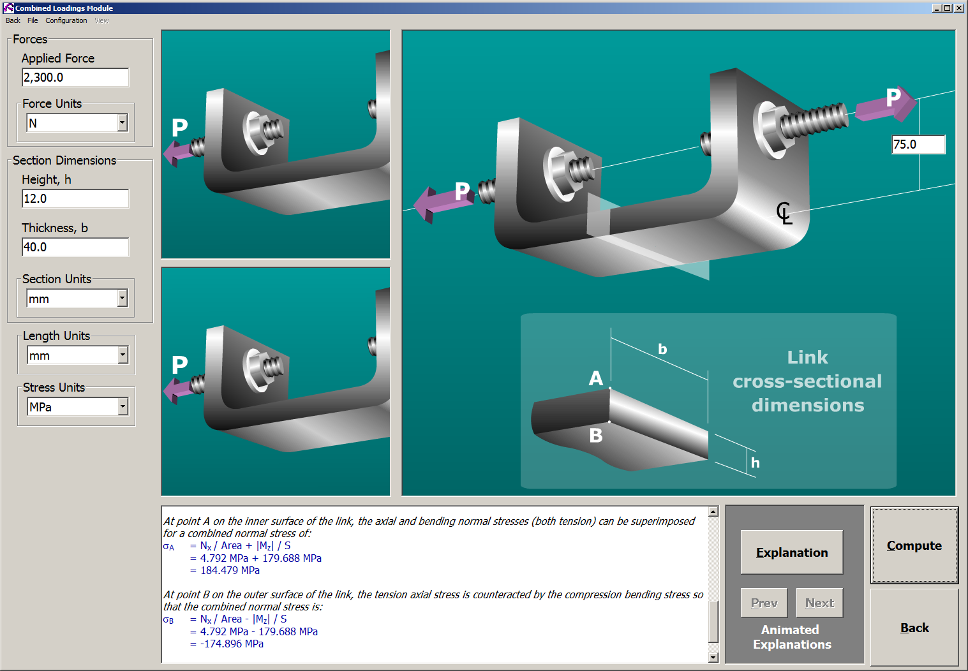This screenshot has width=968, height=671.
Task: Edit the Applied Force value field
Action: [75, 77]
